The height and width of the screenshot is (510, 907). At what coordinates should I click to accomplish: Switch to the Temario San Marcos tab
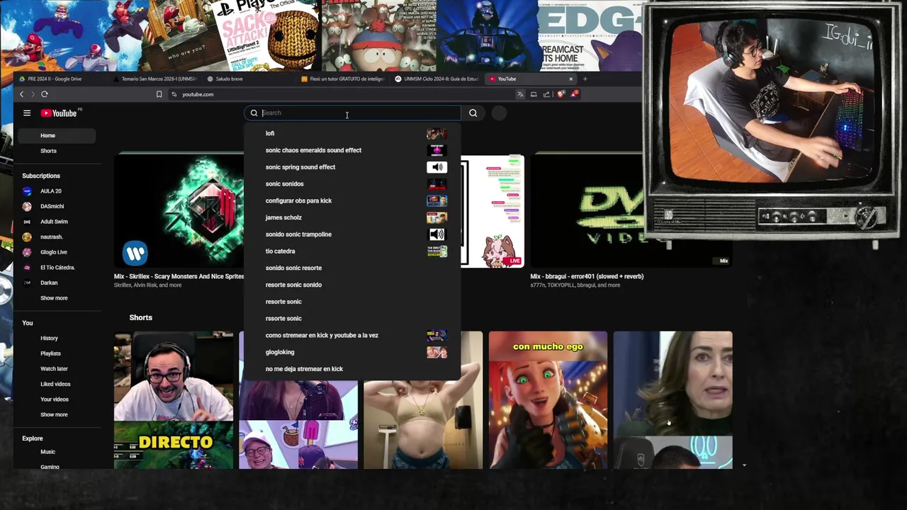(154, 79)
